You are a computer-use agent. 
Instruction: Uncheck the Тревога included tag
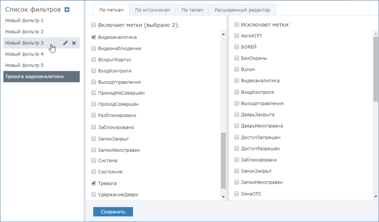click(x=93, y=183)
